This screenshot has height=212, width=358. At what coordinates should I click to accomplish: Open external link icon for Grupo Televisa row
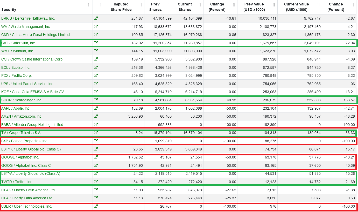coord(96,132)
